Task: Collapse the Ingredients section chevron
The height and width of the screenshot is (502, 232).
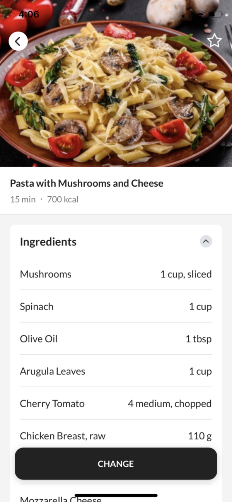Action: (x=206, y=242)
